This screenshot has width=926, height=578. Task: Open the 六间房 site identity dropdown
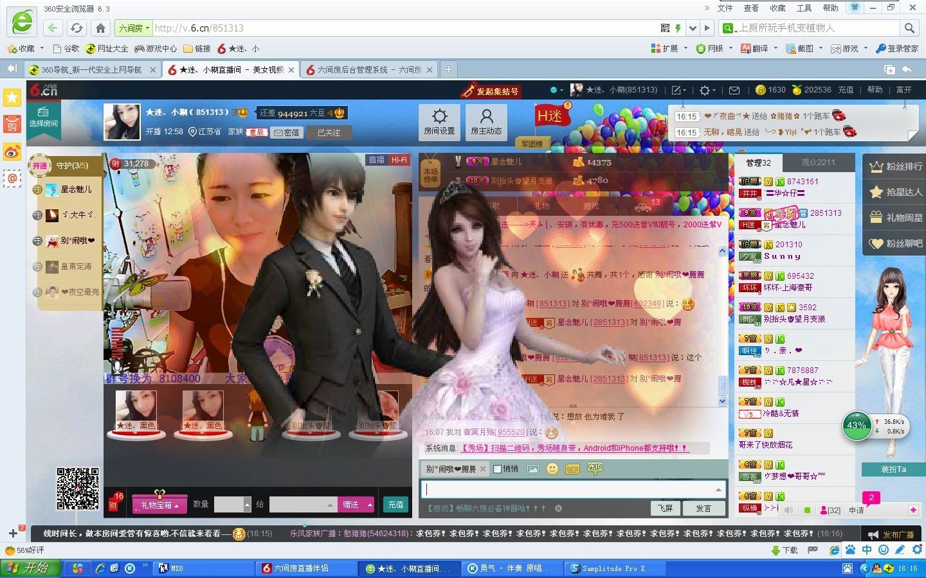133,28
